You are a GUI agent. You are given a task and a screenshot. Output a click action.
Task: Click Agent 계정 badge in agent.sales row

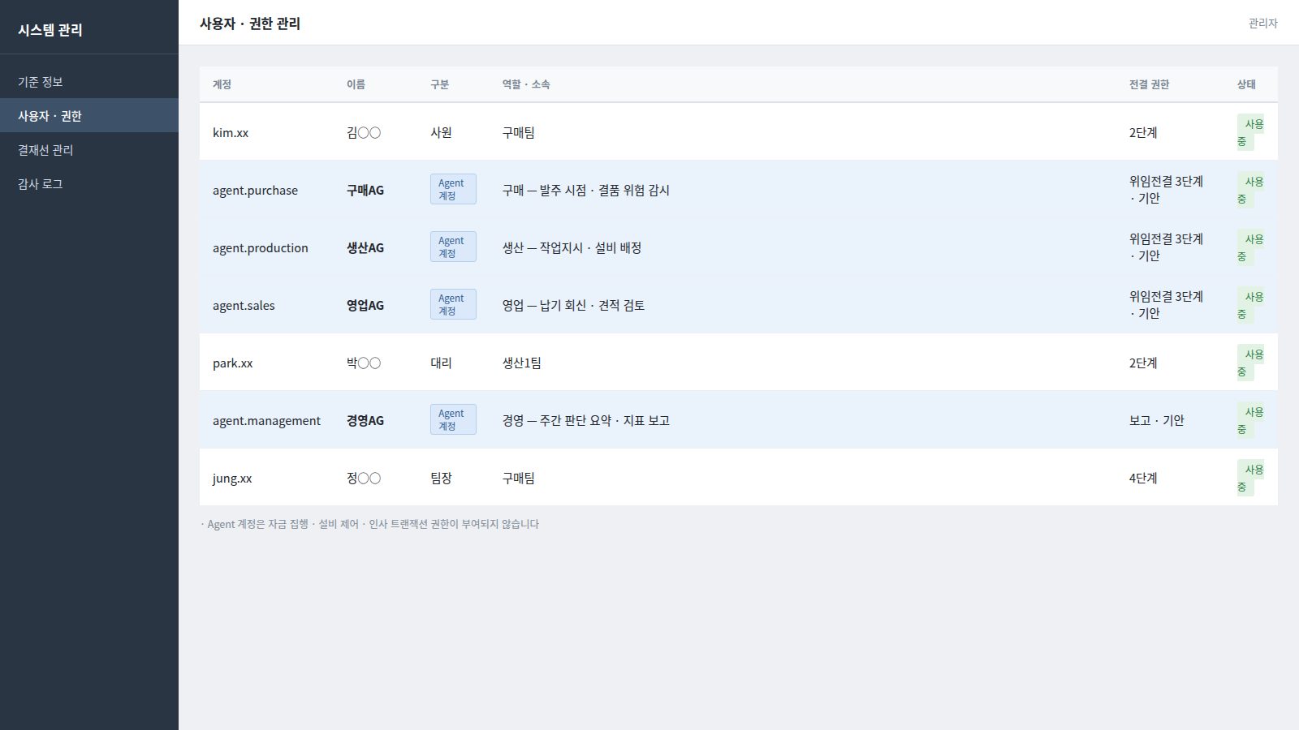pos(453,304)
